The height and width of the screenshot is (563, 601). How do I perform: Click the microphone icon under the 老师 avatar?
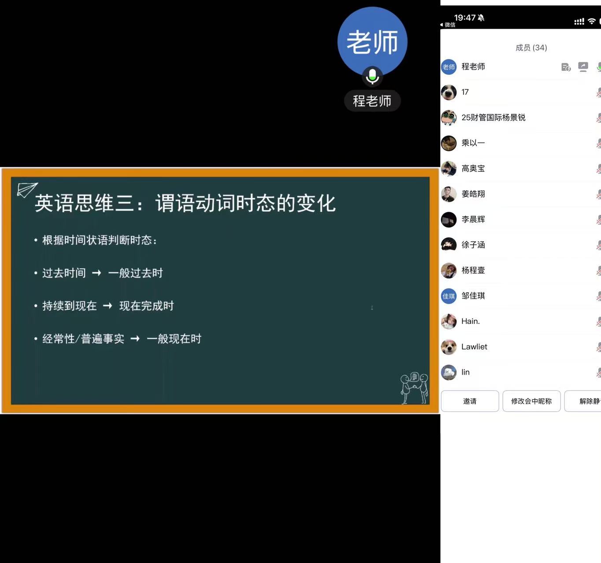point(372,77)
